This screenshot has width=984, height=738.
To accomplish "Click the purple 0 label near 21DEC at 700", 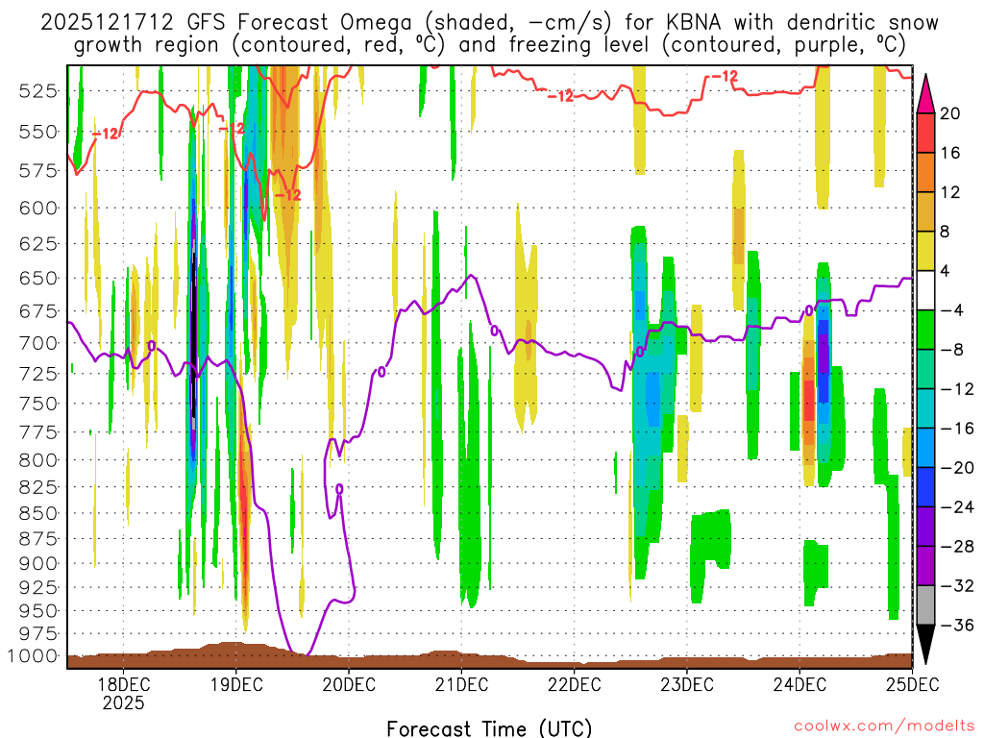I will click(x=495, y=331).
